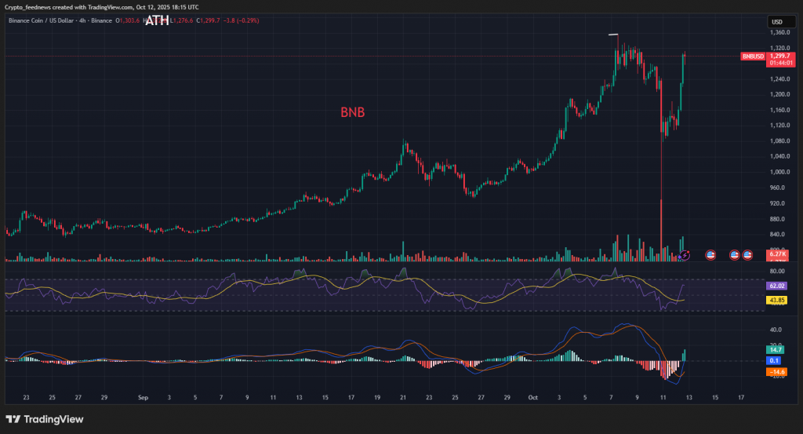803x434 pixels.
Task: Click the 920.0 price axis label
Action: (x=777, y=203)
